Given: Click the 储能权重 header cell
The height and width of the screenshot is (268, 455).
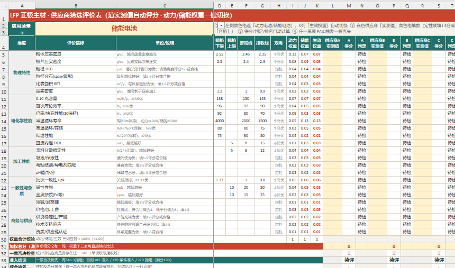Looking at the screenshot, I should [305, 43].
